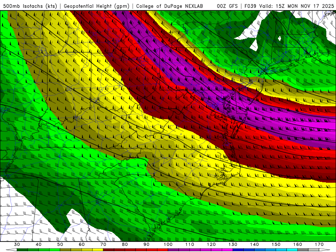
Task: Select the dark gray swatch starting at 160
Action: [x=303, y=250]
